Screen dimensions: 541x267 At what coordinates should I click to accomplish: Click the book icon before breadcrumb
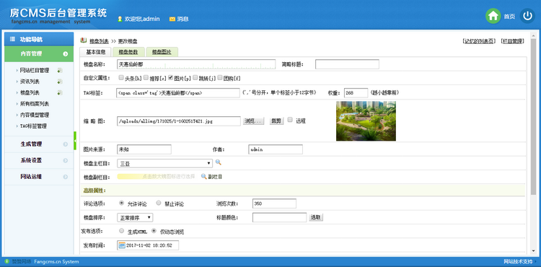point(83,40)
